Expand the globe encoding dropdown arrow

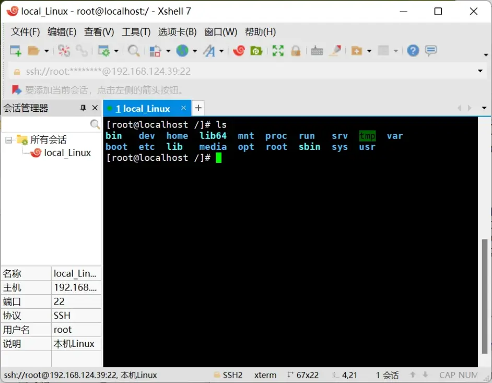(x=195, y=51)
